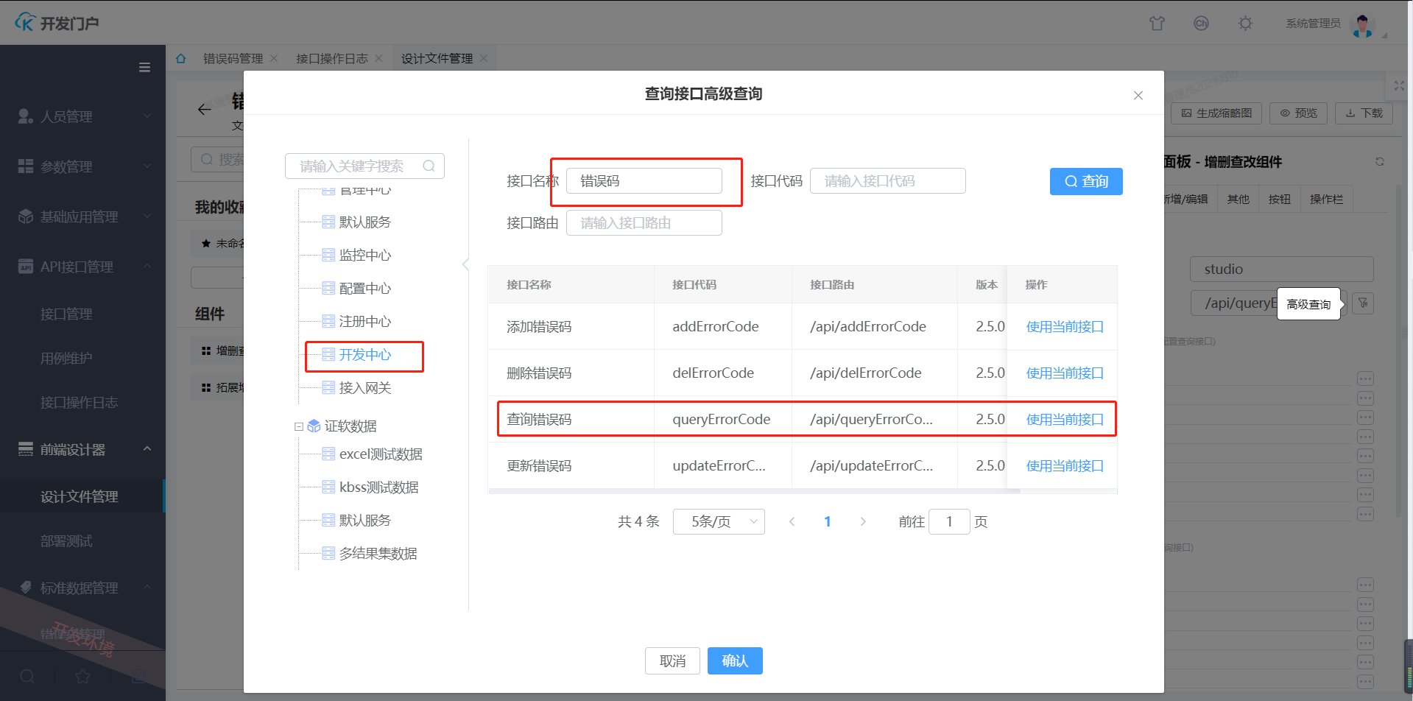Close the 设计文件管理 tab

[484, 58]
